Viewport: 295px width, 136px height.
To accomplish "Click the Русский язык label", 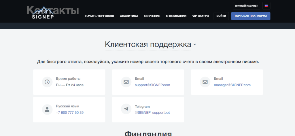I will (x=67, y=106).
